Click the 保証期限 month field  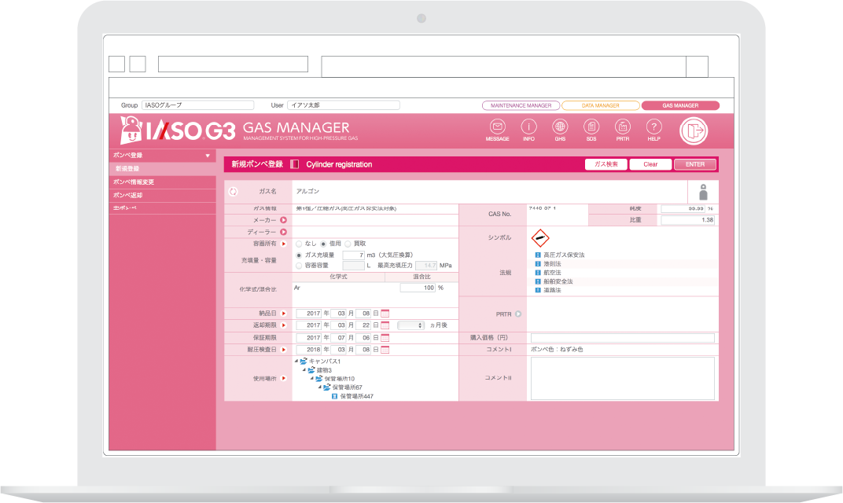(339, 337)
